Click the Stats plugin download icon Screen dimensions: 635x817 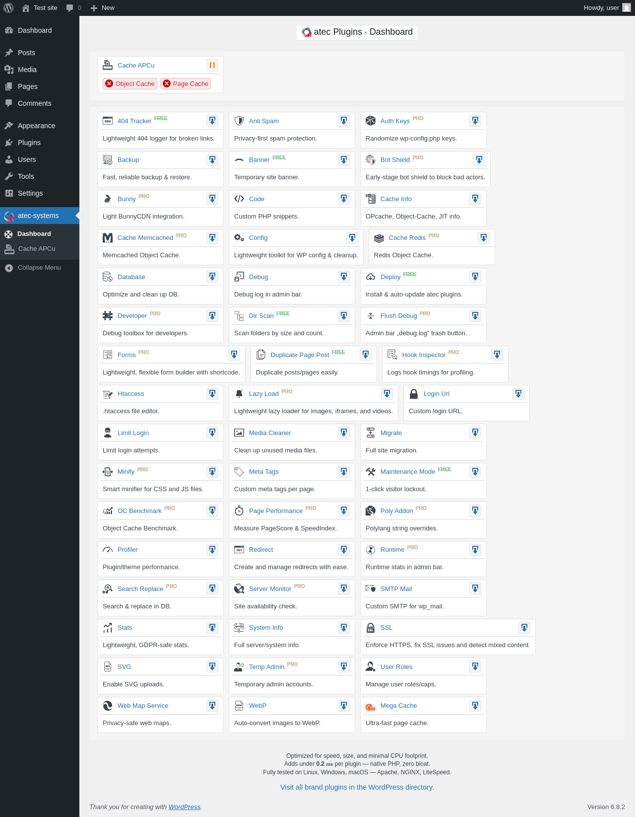212,628
